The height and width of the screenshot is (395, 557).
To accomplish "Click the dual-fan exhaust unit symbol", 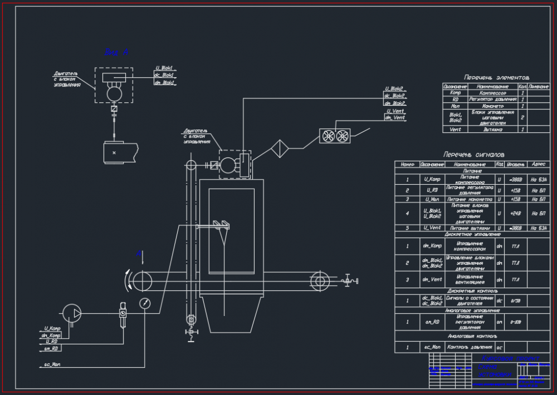I will 335,136.
